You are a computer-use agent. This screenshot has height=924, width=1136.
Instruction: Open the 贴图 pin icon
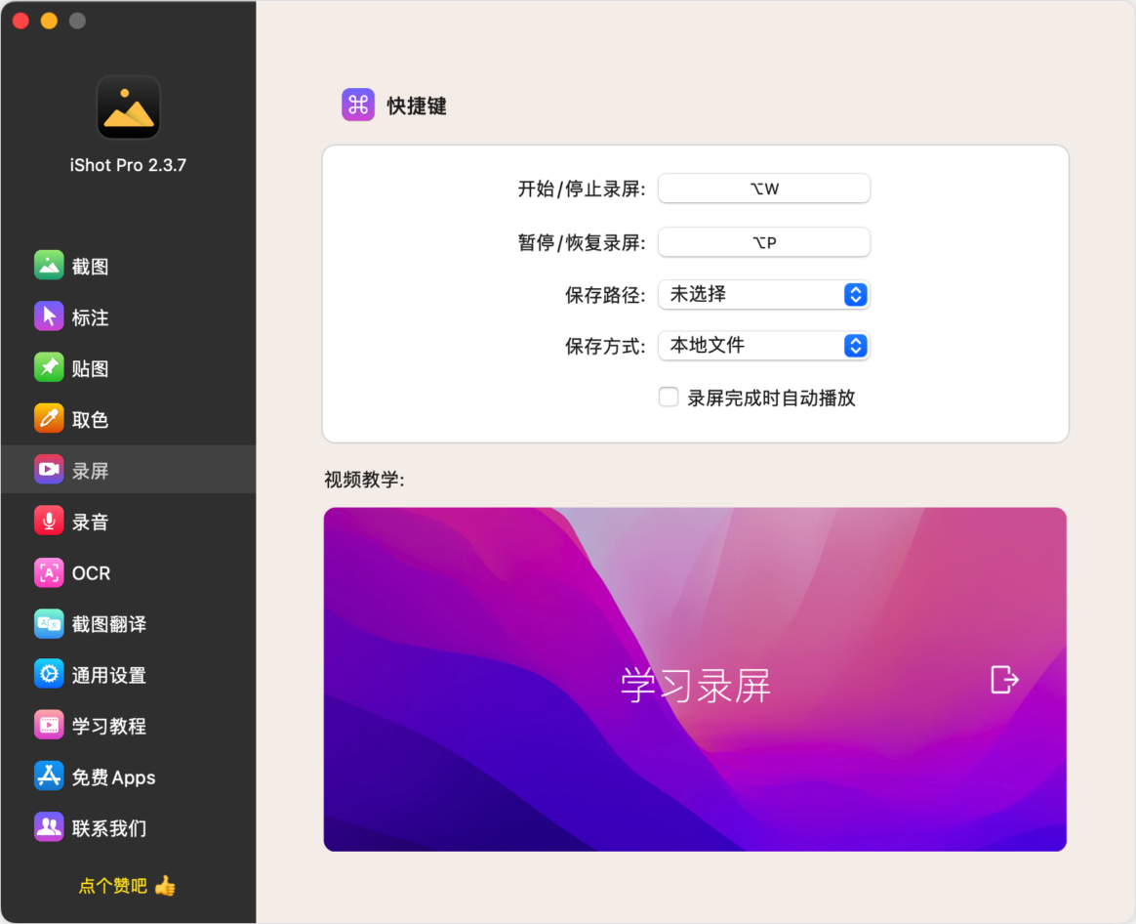49,367
